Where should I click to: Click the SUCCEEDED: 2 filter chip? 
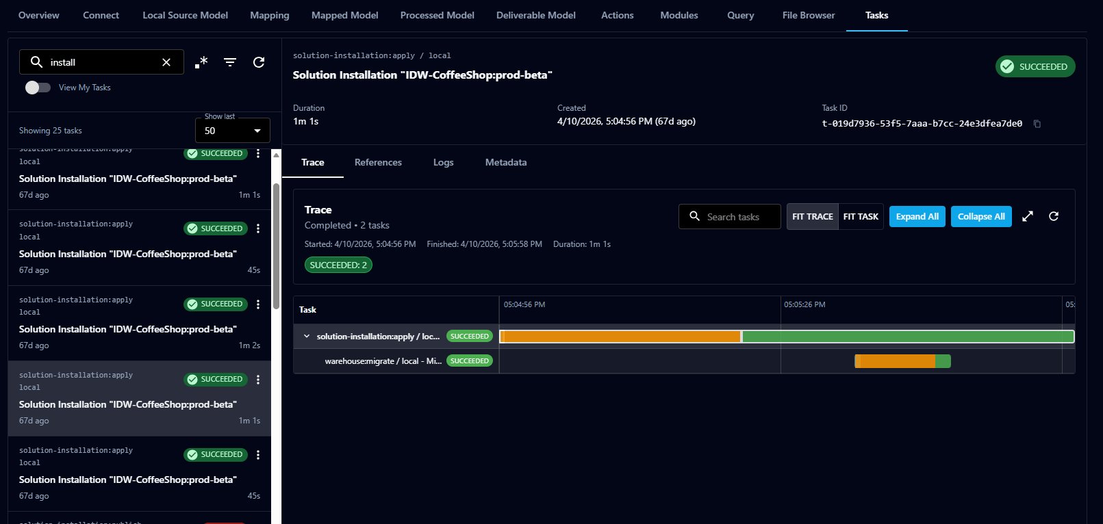(338, 265)
